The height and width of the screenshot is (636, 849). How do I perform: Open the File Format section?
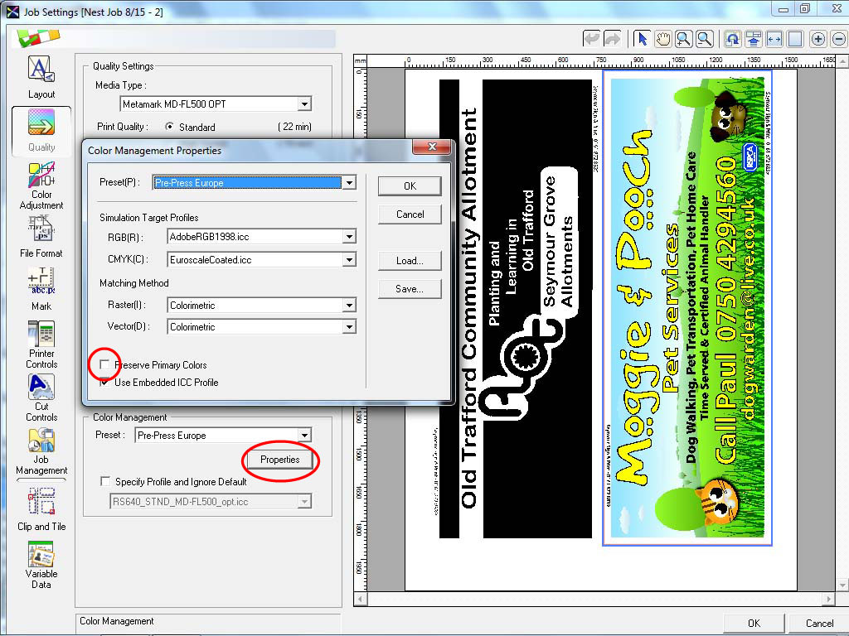tap(41, 234)
